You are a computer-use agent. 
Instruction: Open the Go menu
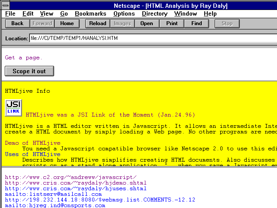(x=64, y=14)
